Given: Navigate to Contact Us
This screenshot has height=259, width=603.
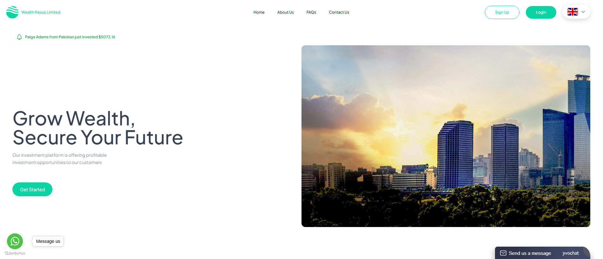Looking at the screenshot, I should pyautogui.click(x=339, y=12).
